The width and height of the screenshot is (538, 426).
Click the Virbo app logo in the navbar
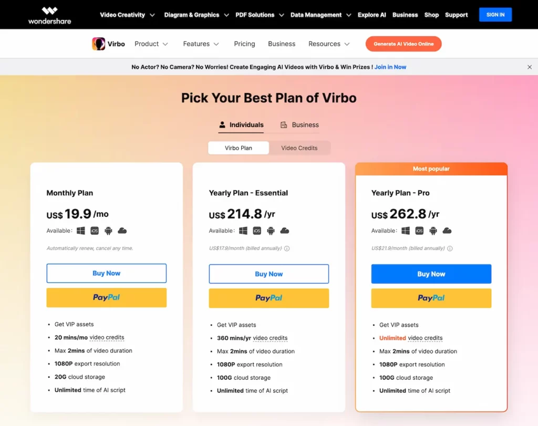[x=99, y=44]
